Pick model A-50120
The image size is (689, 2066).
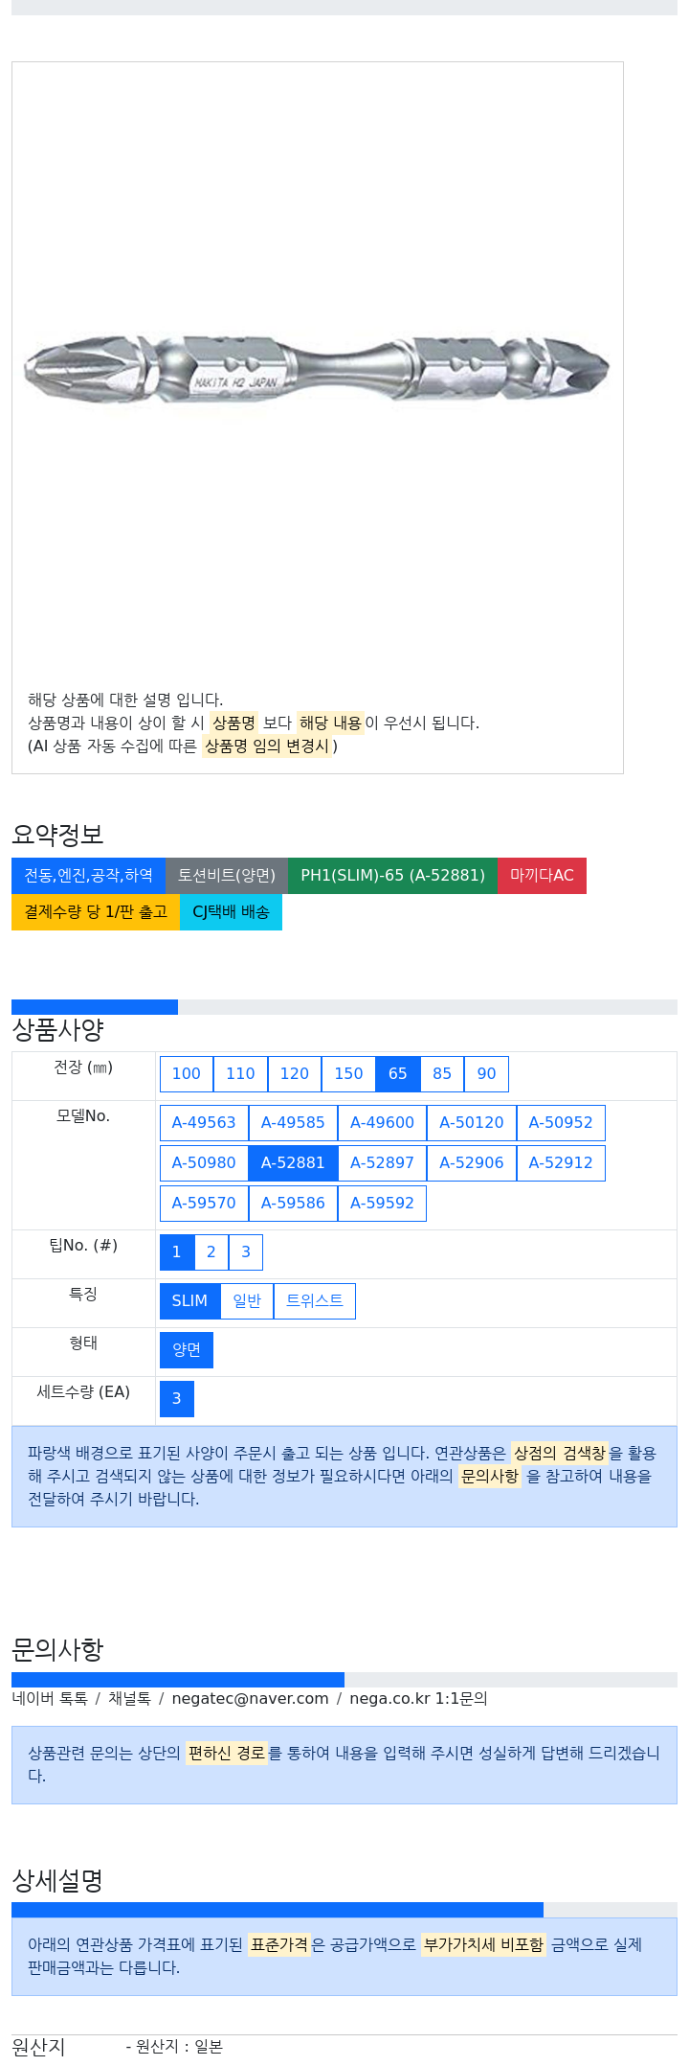tap(472, 1123)
